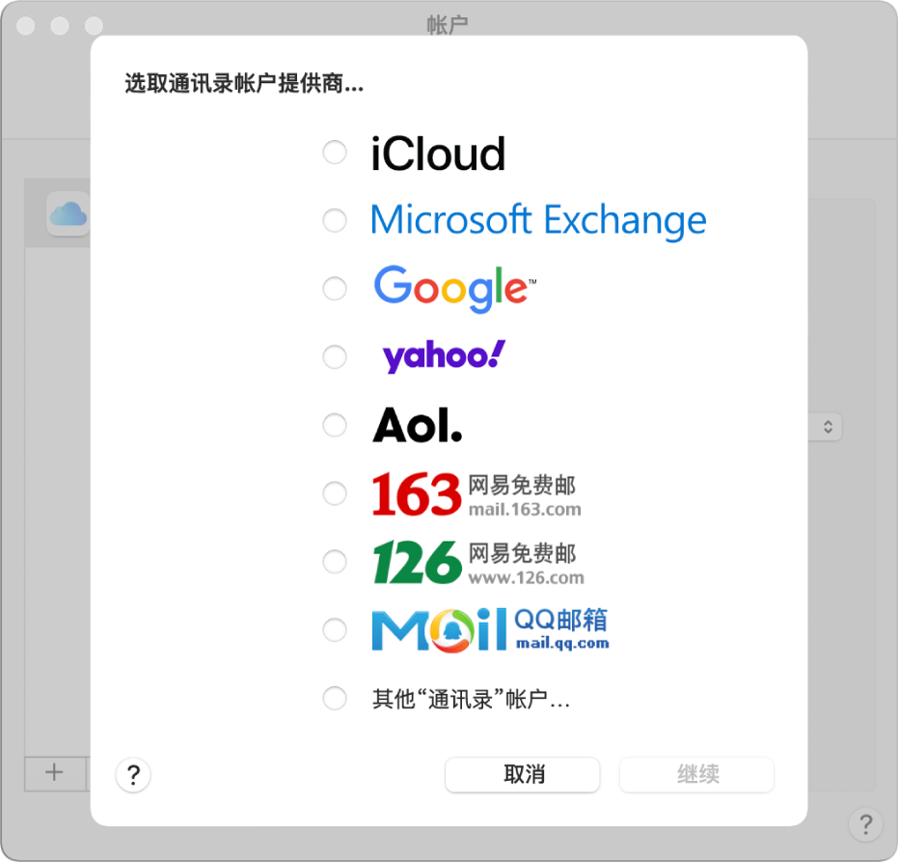Click the 帐户 window title
898x863 pixels.
[448, 25]
